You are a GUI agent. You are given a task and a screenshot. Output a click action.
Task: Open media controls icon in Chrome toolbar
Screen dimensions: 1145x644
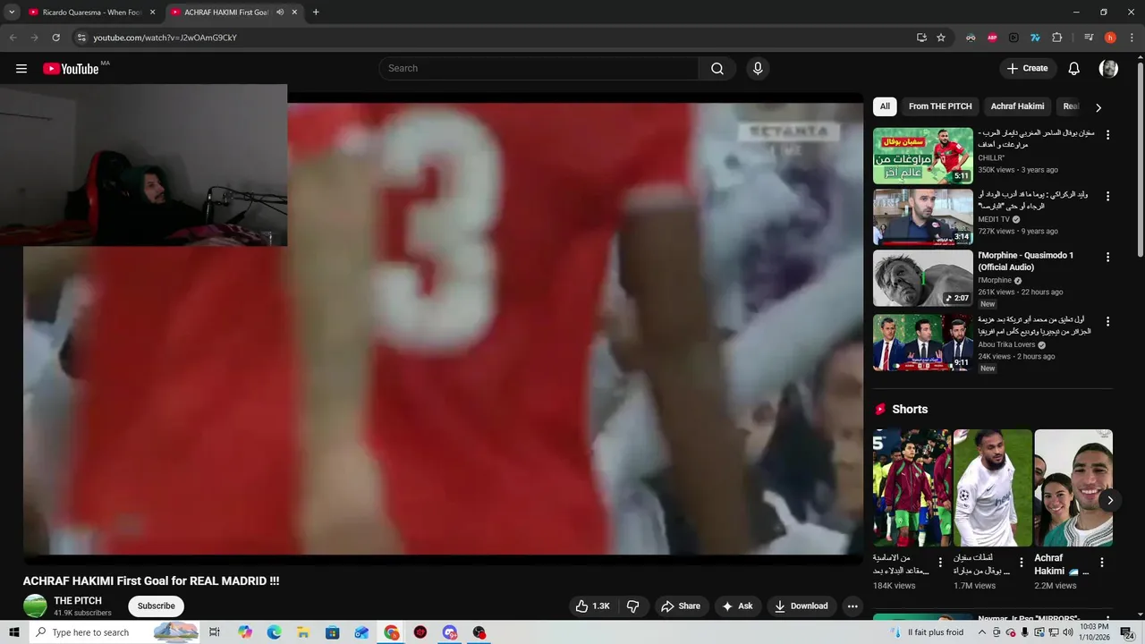[1089, 38]
